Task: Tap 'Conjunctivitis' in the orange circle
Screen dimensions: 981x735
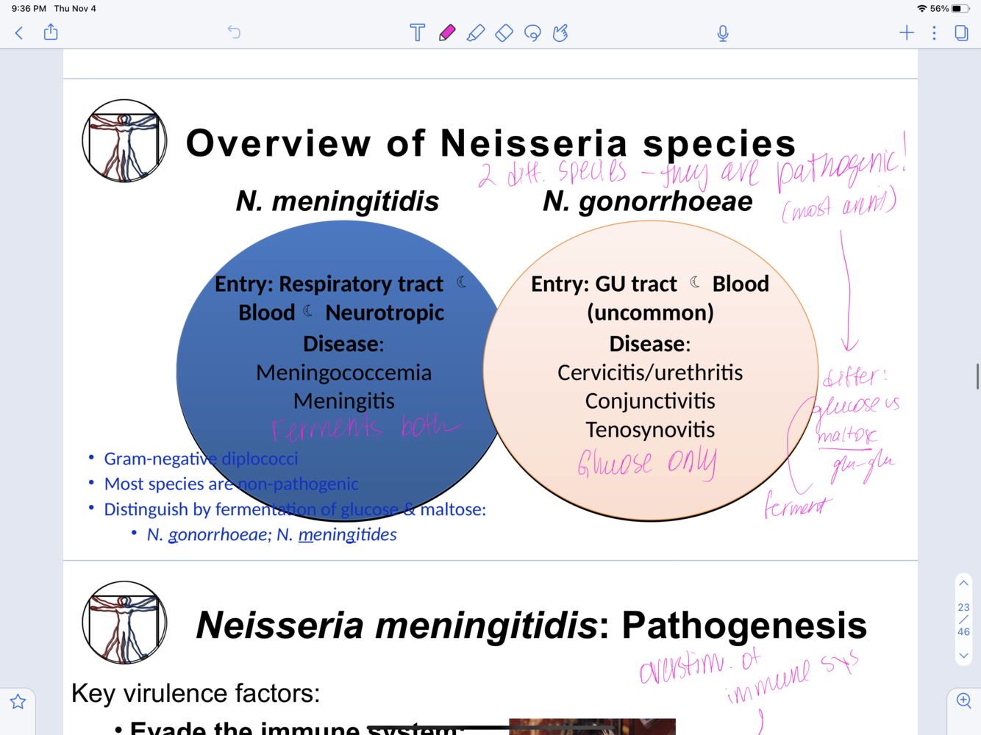Action: [650, 401]
